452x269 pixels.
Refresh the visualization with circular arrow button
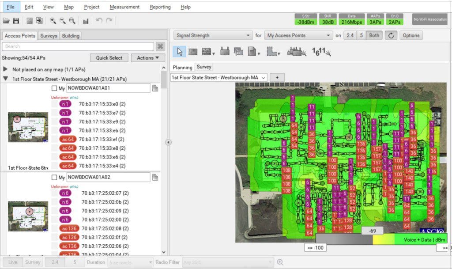tap(391, 35)
